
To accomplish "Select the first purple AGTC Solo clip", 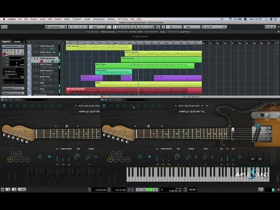I will (92, 78).
